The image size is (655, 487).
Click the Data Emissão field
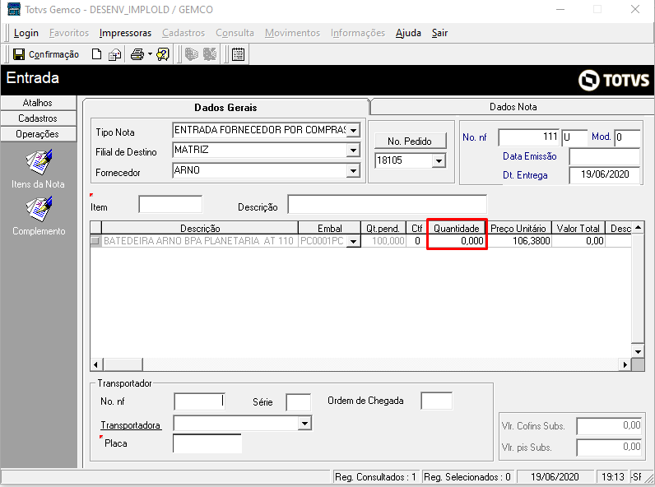click(x=605, y=157)
